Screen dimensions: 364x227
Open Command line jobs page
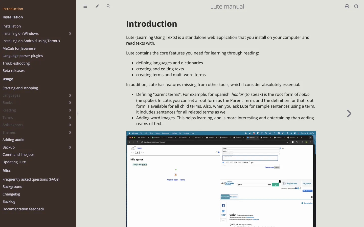coord(18,155)
